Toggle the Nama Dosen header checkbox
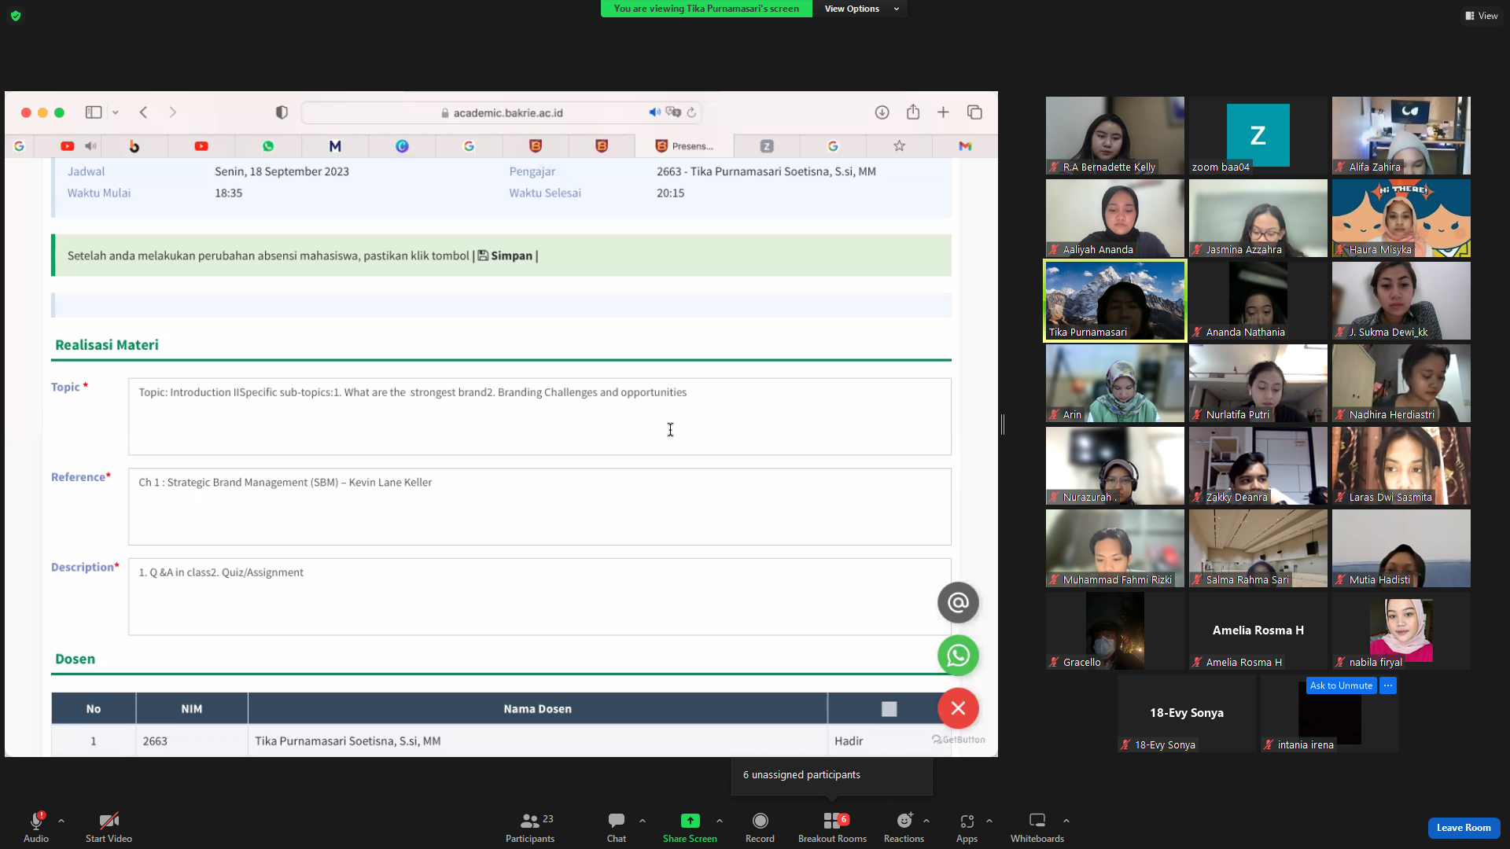 click(x=889, y=709)
